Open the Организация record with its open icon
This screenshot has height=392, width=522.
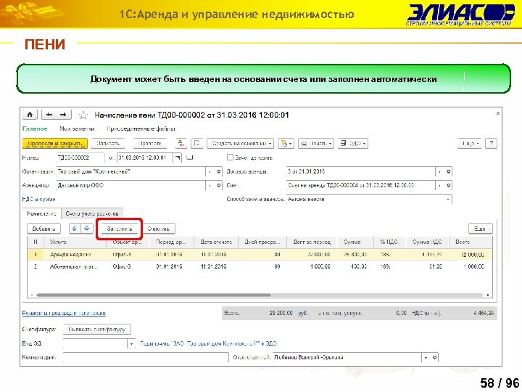tap(218, 171)
